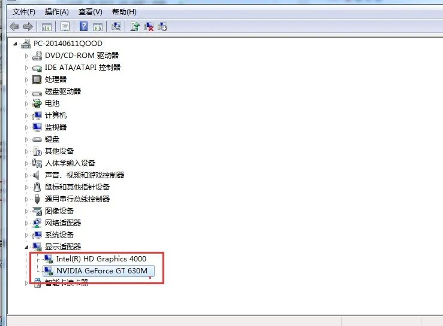The height and width of the screenshot is (326, 443).
Task: Select the PC-20140611QOOD label
Action: (68, 44)
